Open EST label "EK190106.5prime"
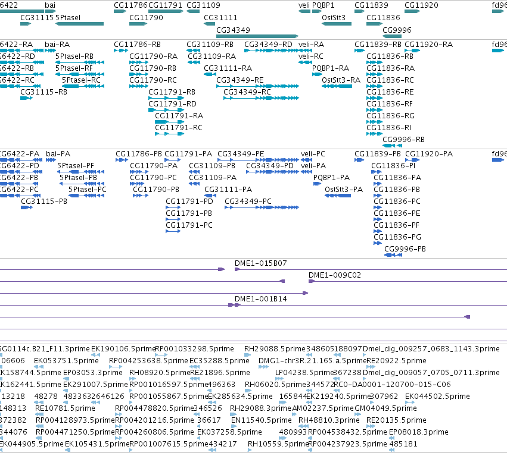This screenshot has width=507, height=453. pyautogui.click(x=123, y=349)
